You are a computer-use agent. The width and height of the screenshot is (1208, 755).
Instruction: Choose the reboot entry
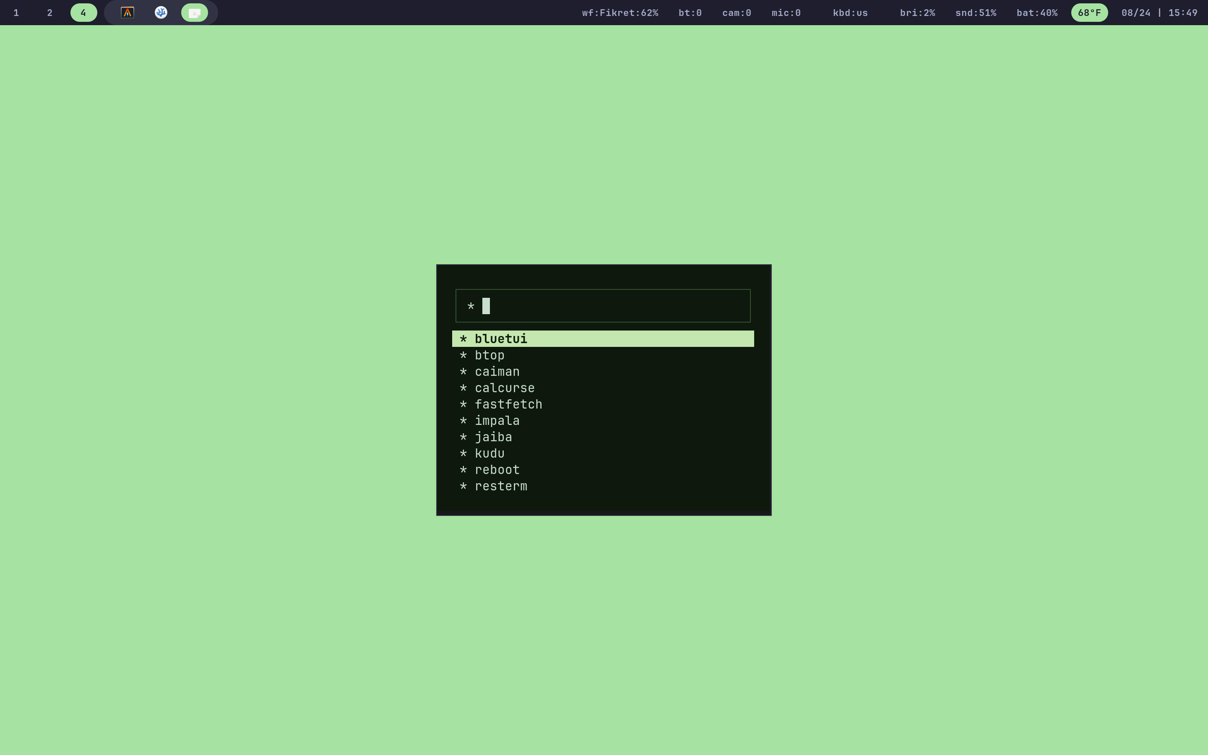click(x=602, y=470)
